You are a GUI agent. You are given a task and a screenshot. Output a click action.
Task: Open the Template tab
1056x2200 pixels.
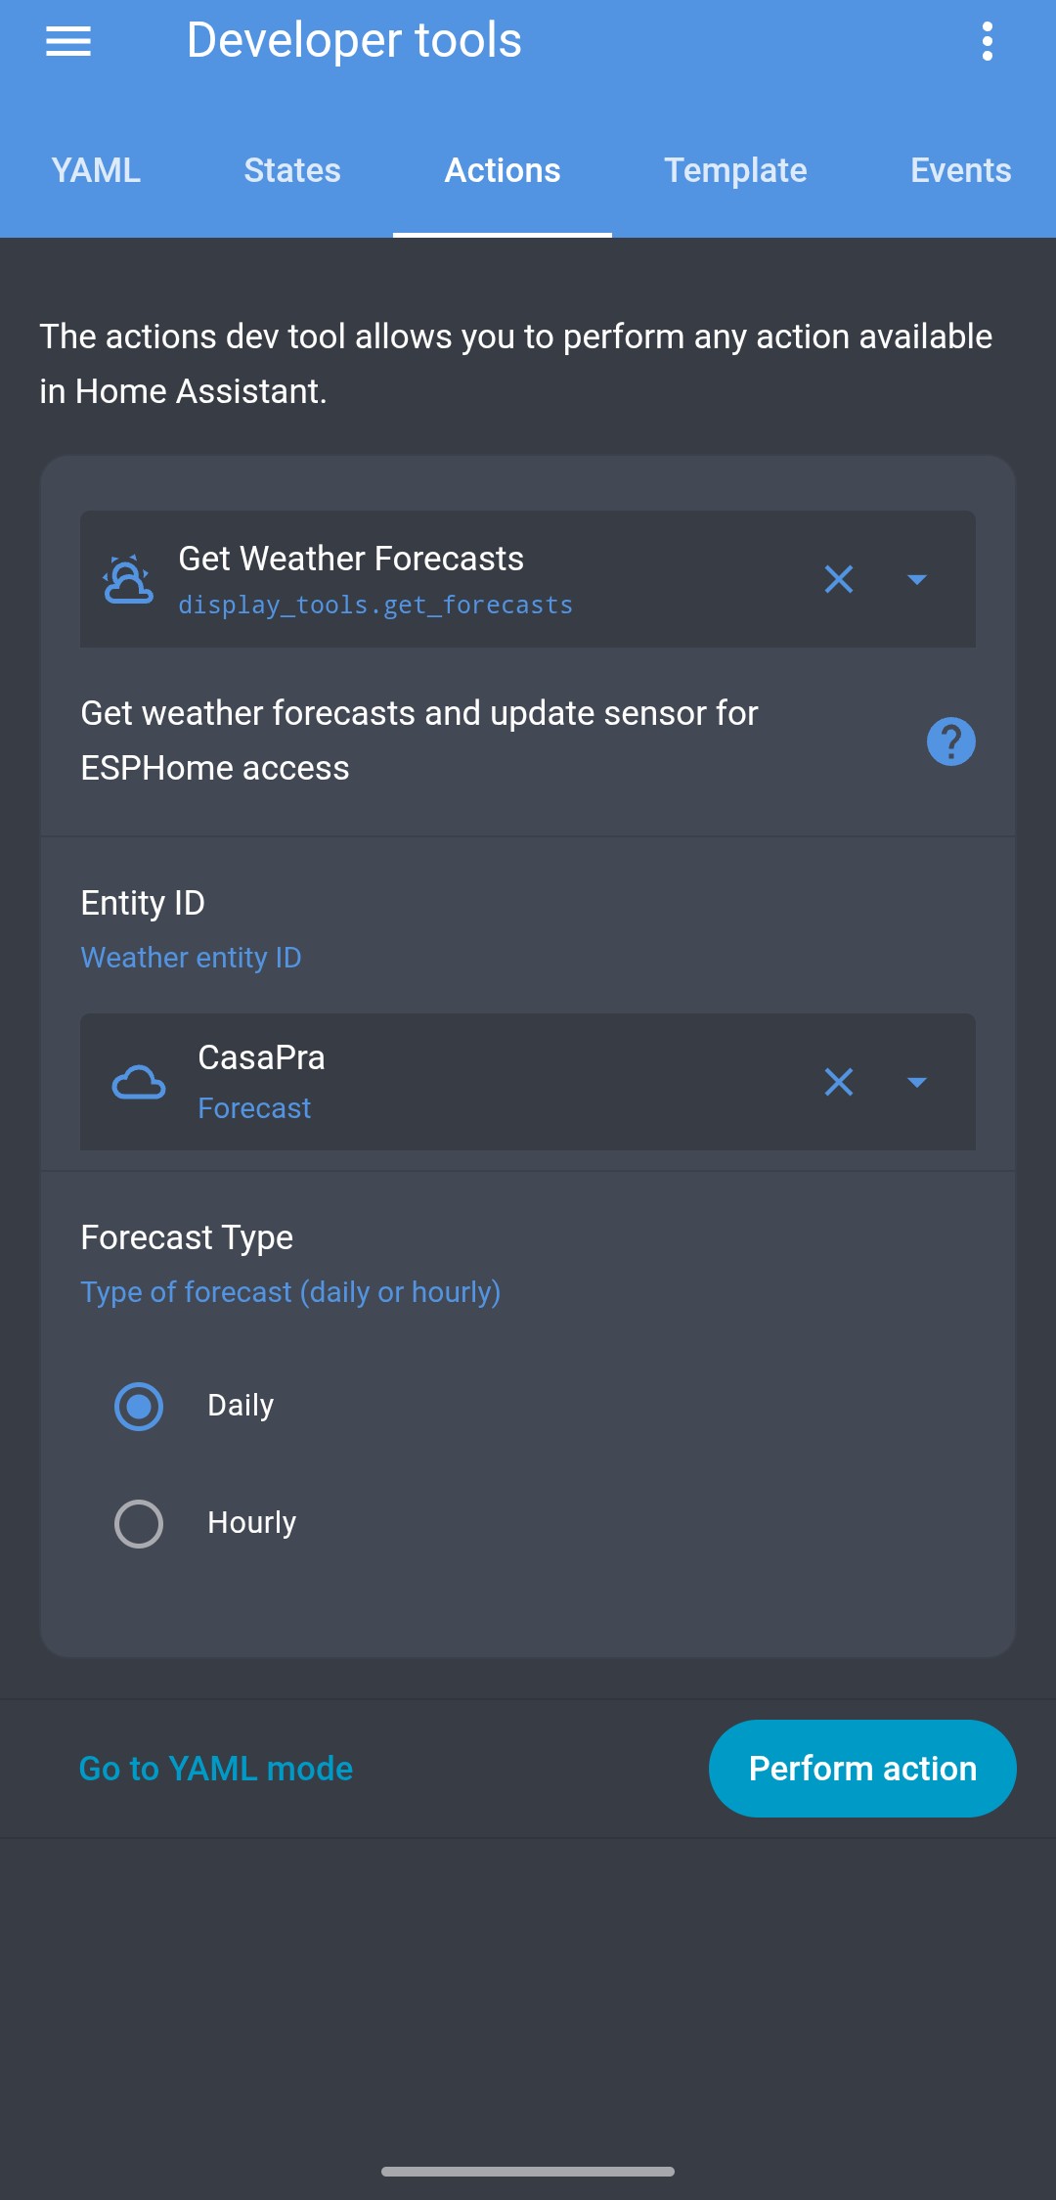click(x=735, y=170)
